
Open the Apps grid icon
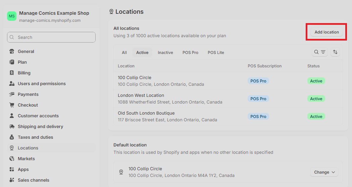[12, 169]
